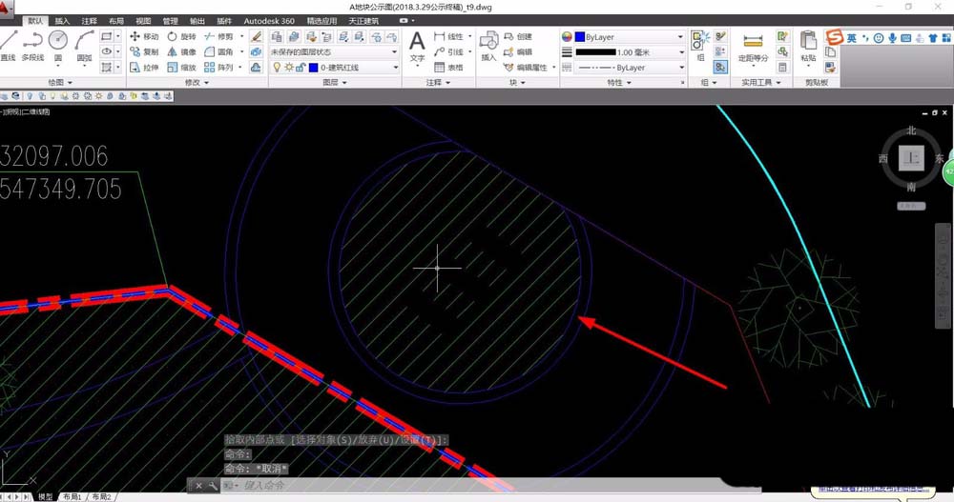Open the 文字 text tool
This screenshot has height=502, width=954.
pyautogui.click(x=417, y=47)
